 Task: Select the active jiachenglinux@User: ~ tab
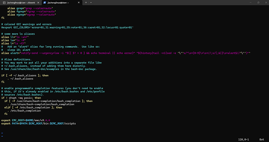62,3
